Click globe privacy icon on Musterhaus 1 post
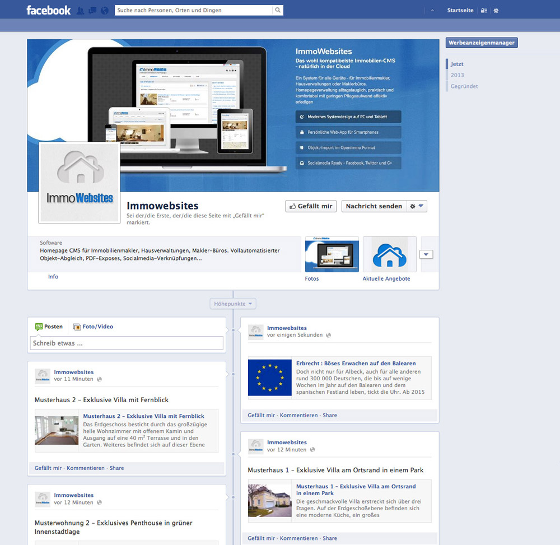 coord(312,450)
